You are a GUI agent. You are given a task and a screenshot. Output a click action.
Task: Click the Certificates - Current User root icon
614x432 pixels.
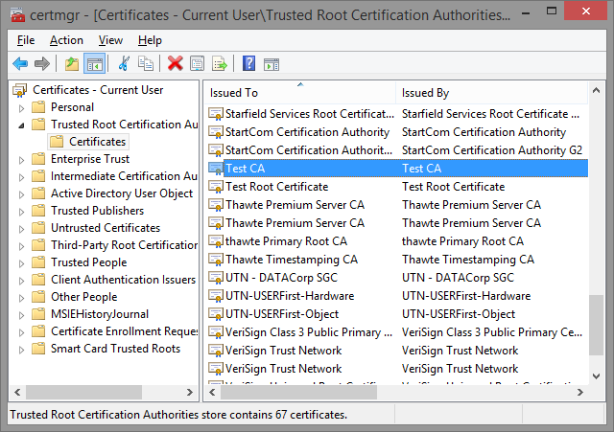20,90
